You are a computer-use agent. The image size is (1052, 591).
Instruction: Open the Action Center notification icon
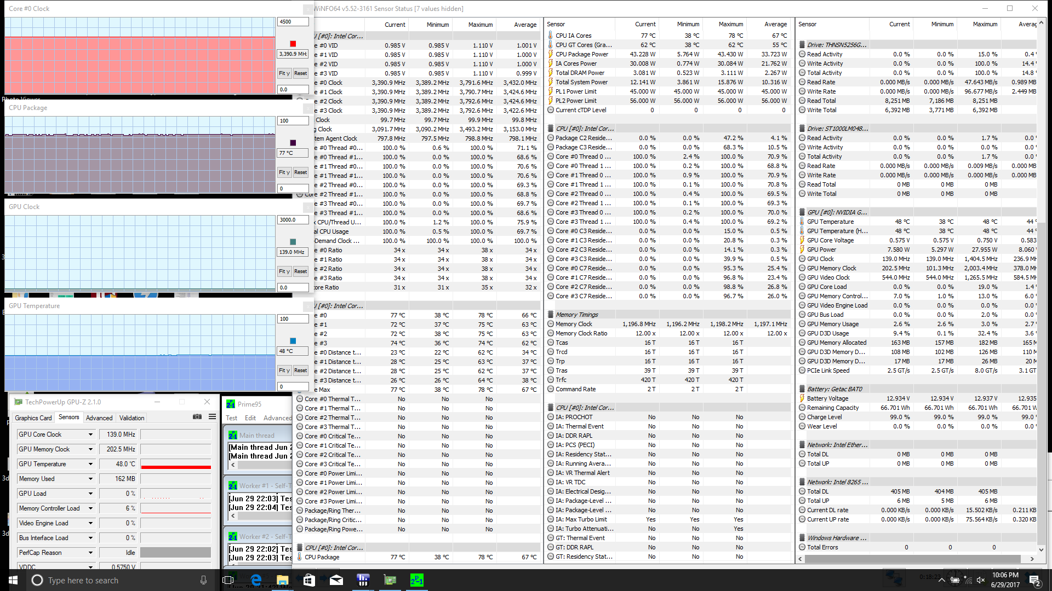point(1034,580)
